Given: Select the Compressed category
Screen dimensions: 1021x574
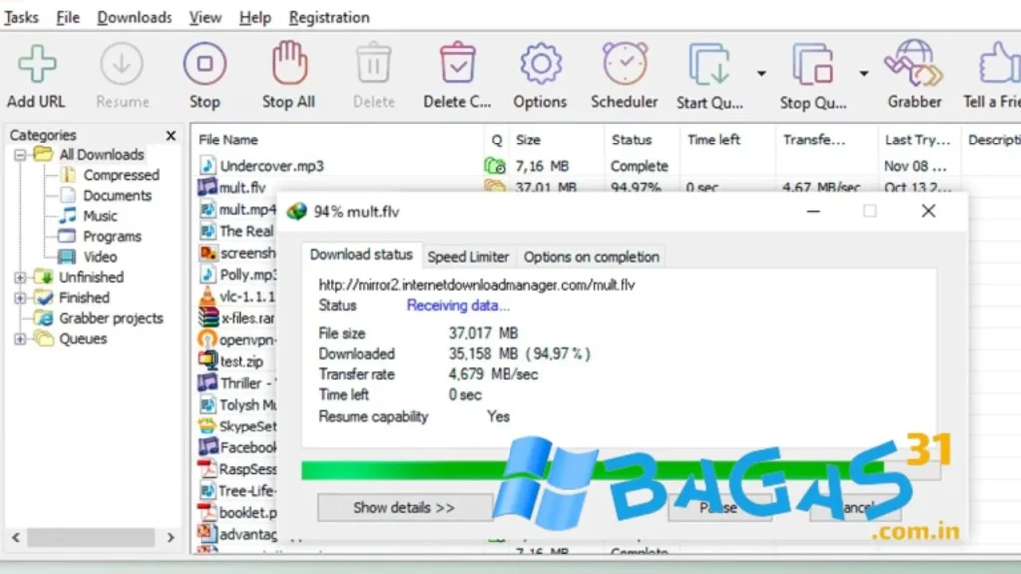Looking at the screenshot, I should tap(121, 175).
